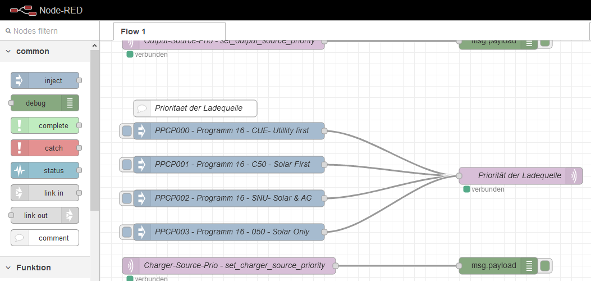Pick the complete node from palette
This screenshot has height=281, width=591.
45,125
